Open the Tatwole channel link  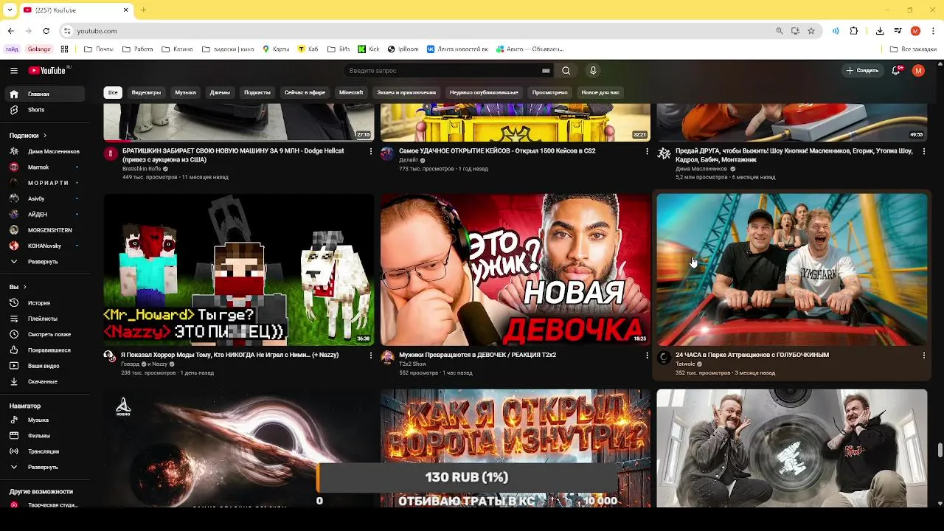click(685, 364)
